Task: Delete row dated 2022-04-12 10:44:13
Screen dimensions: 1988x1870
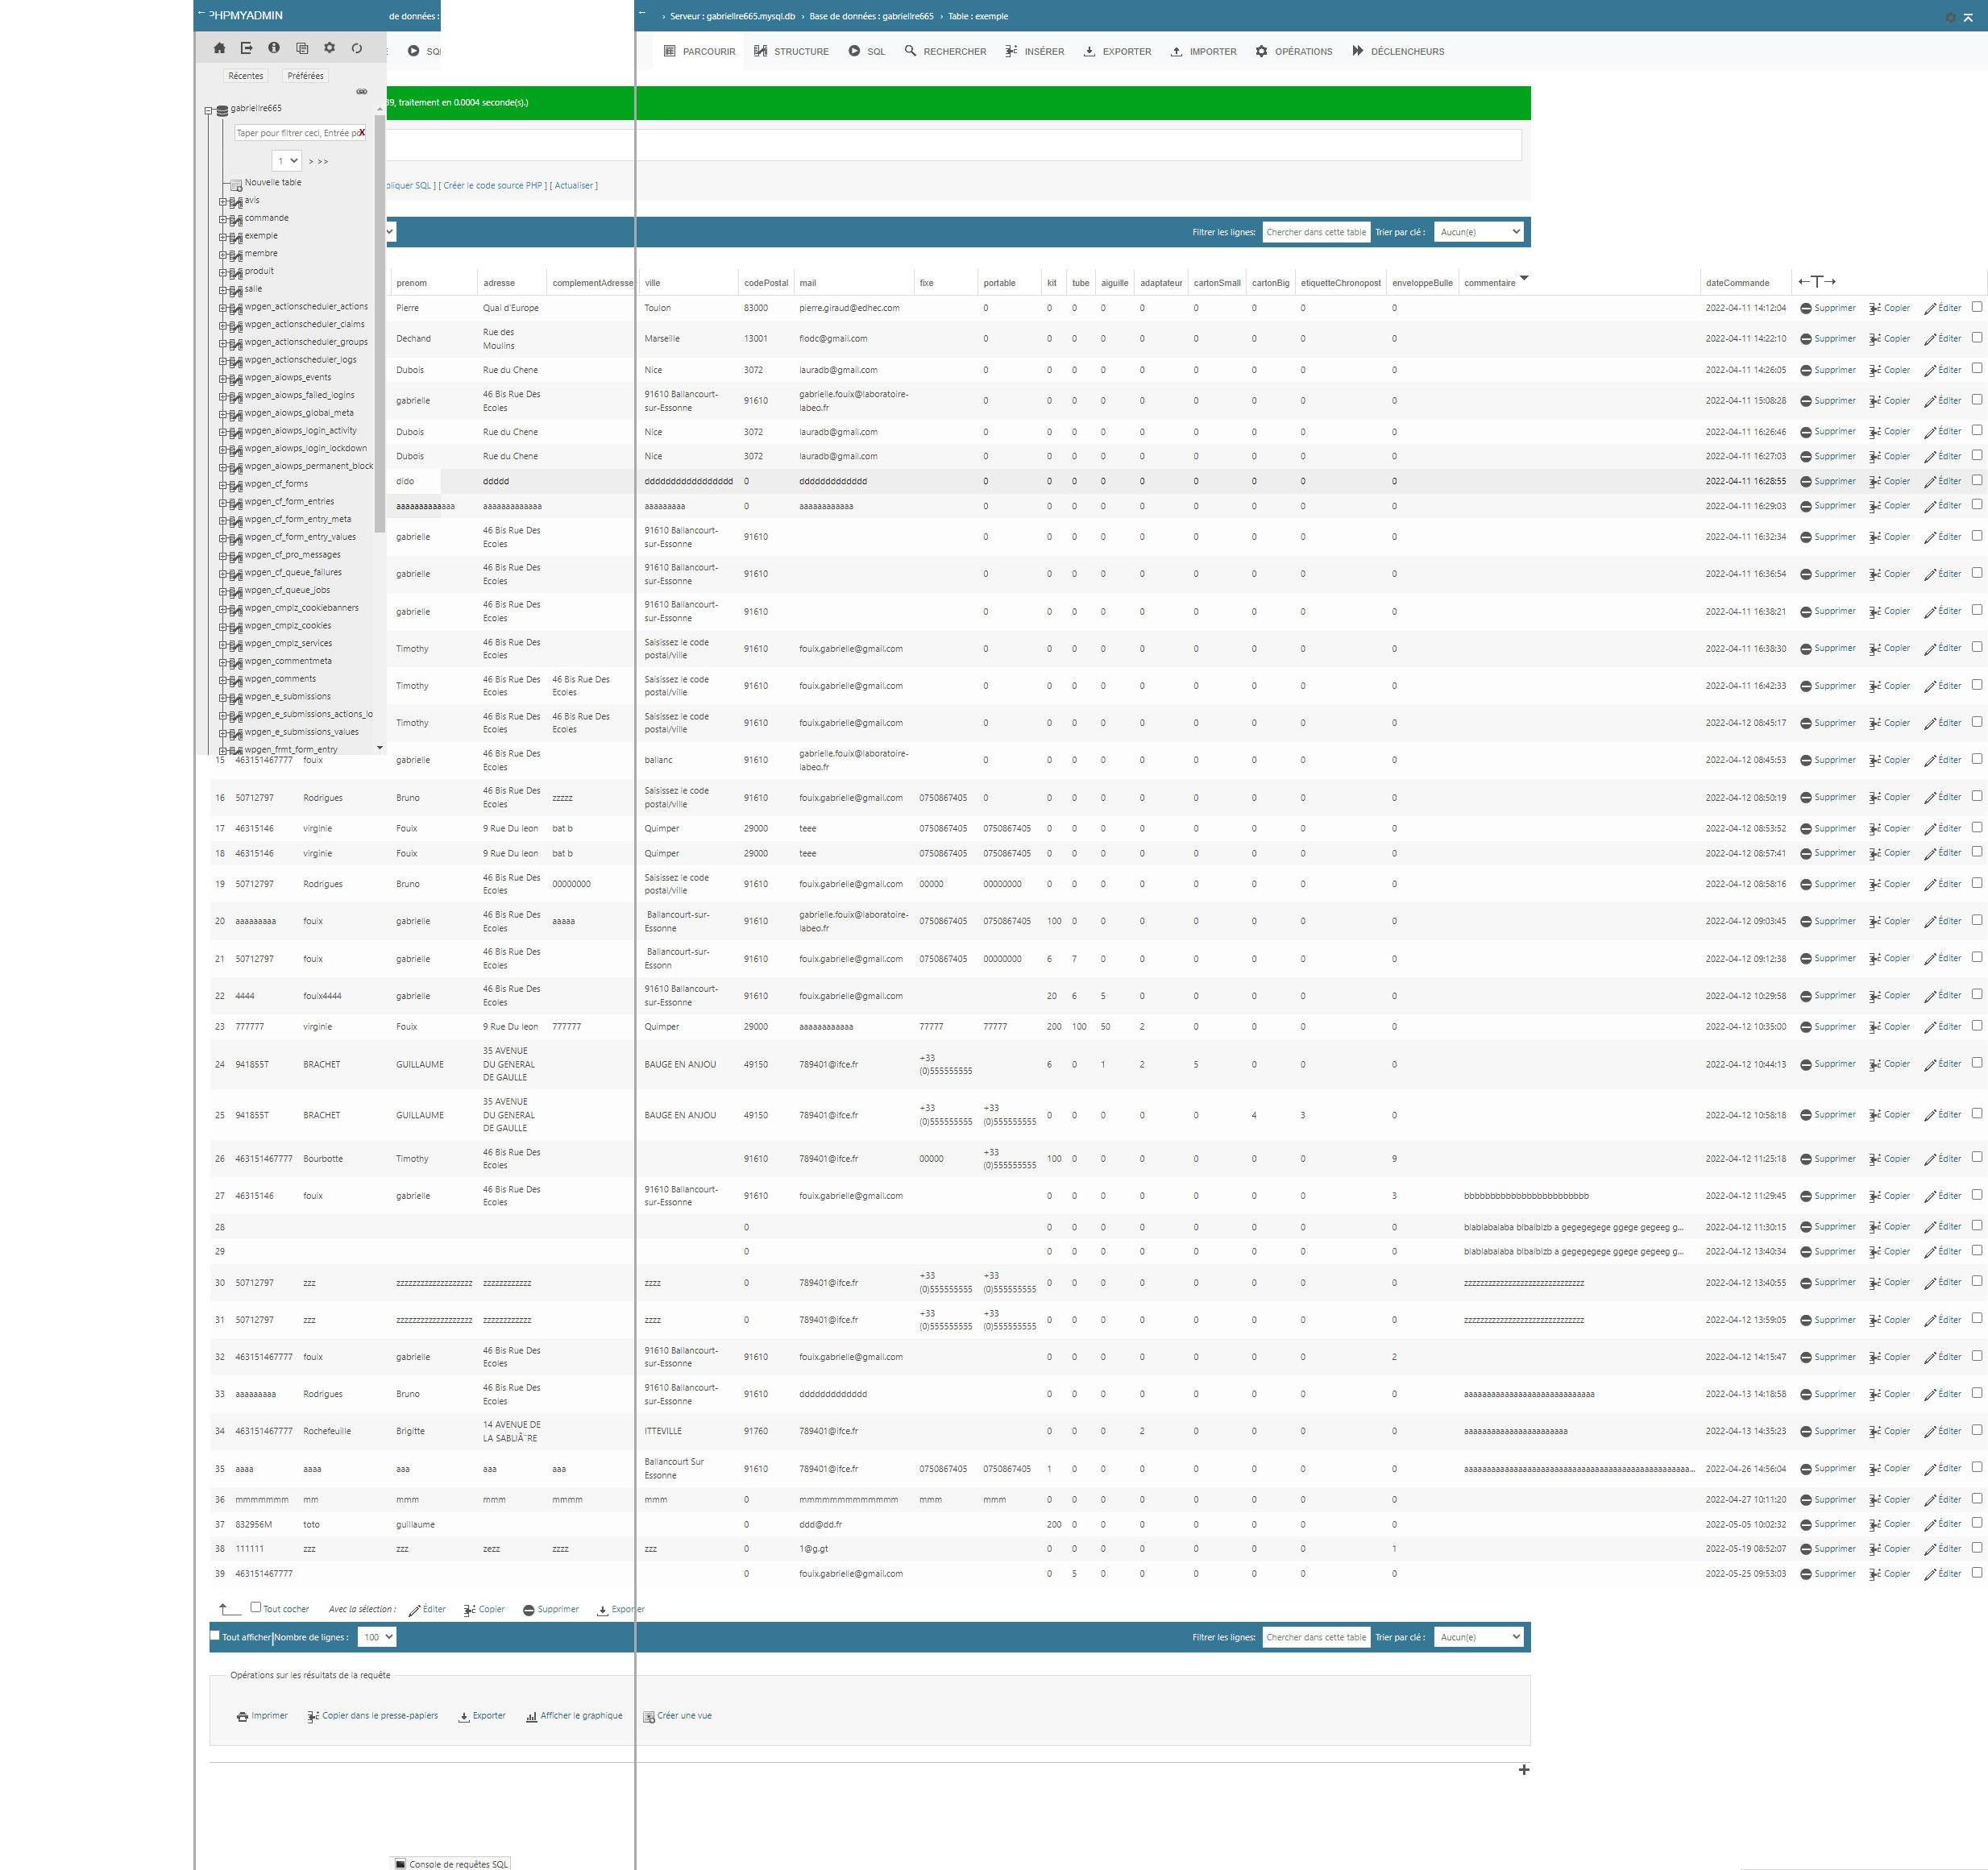Action: coord(1827,1064)
